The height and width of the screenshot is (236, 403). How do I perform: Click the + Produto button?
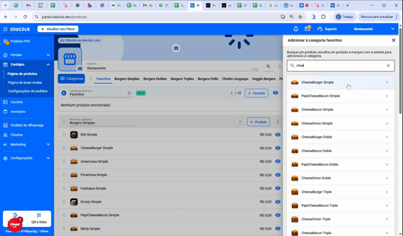(x=259, y=122)
